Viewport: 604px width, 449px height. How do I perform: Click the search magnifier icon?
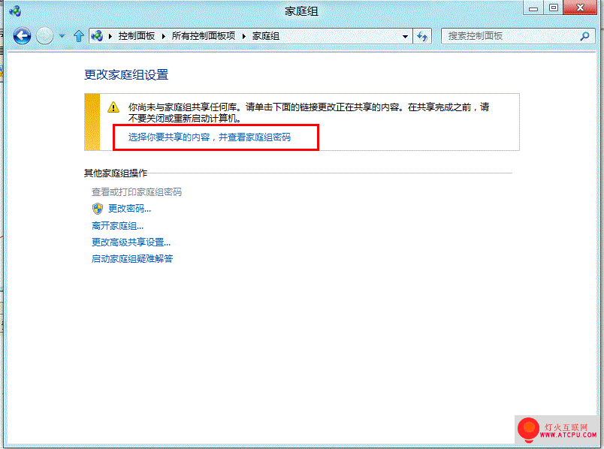coord(584,36)
